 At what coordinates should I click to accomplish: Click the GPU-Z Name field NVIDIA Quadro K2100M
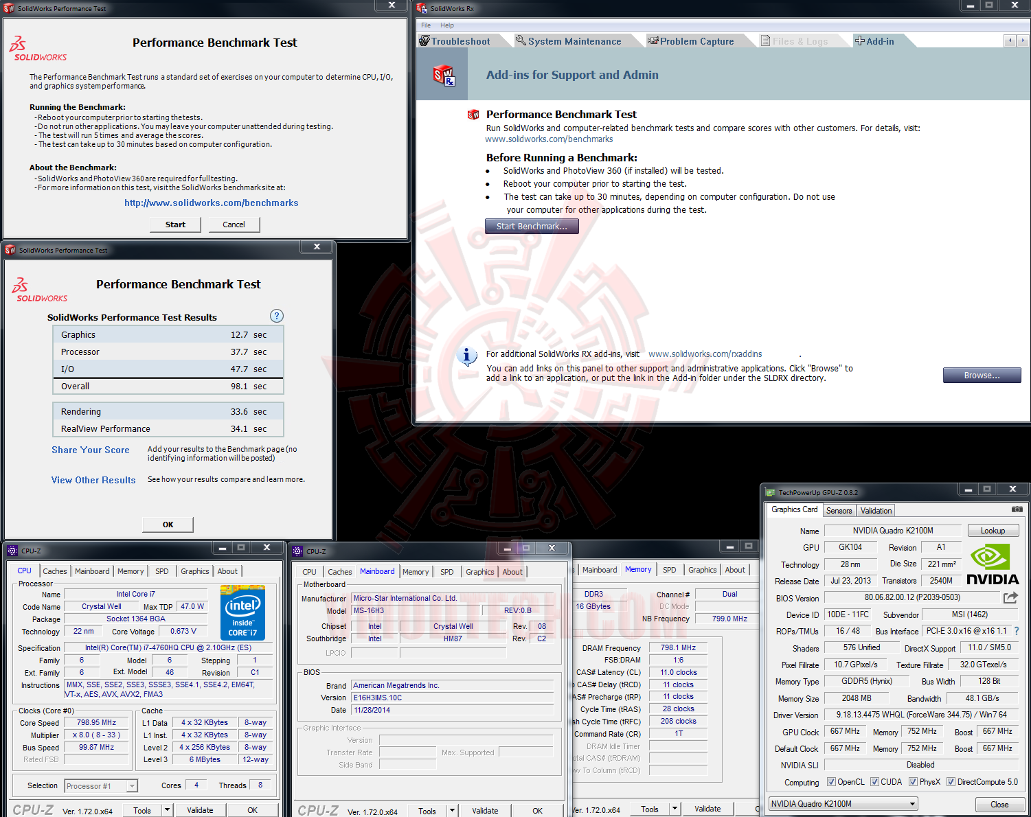pos(893,531)
